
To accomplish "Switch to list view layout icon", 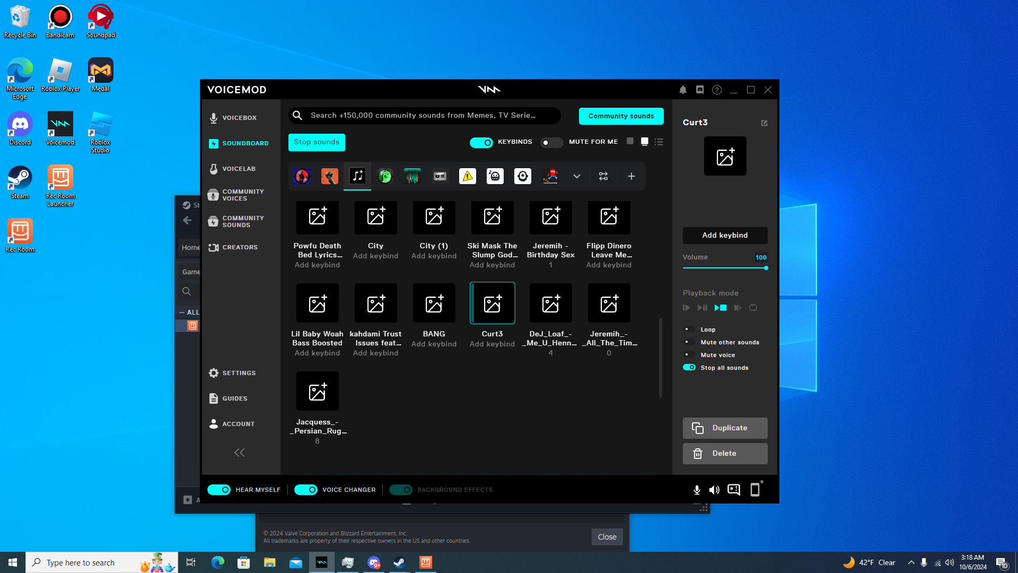I will [659, 142].
